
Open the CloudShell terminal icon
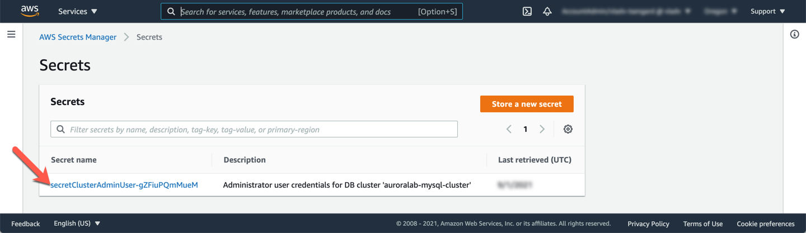527,11
